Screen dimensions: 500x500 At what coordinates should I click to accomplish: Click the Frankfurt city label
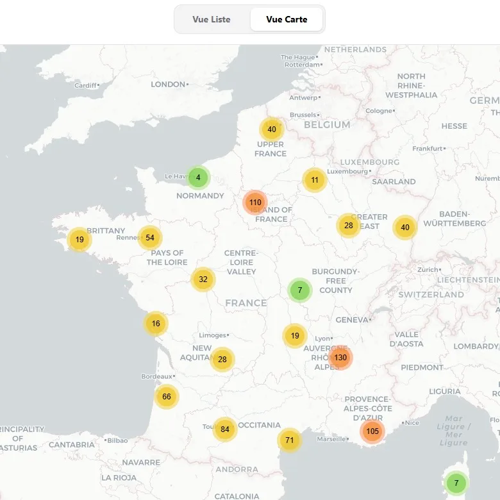428,149
